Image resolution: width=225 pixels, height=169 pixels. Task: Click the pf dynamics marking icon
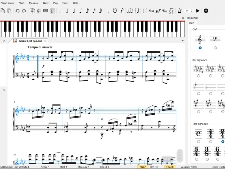click(x=158, y=11)
